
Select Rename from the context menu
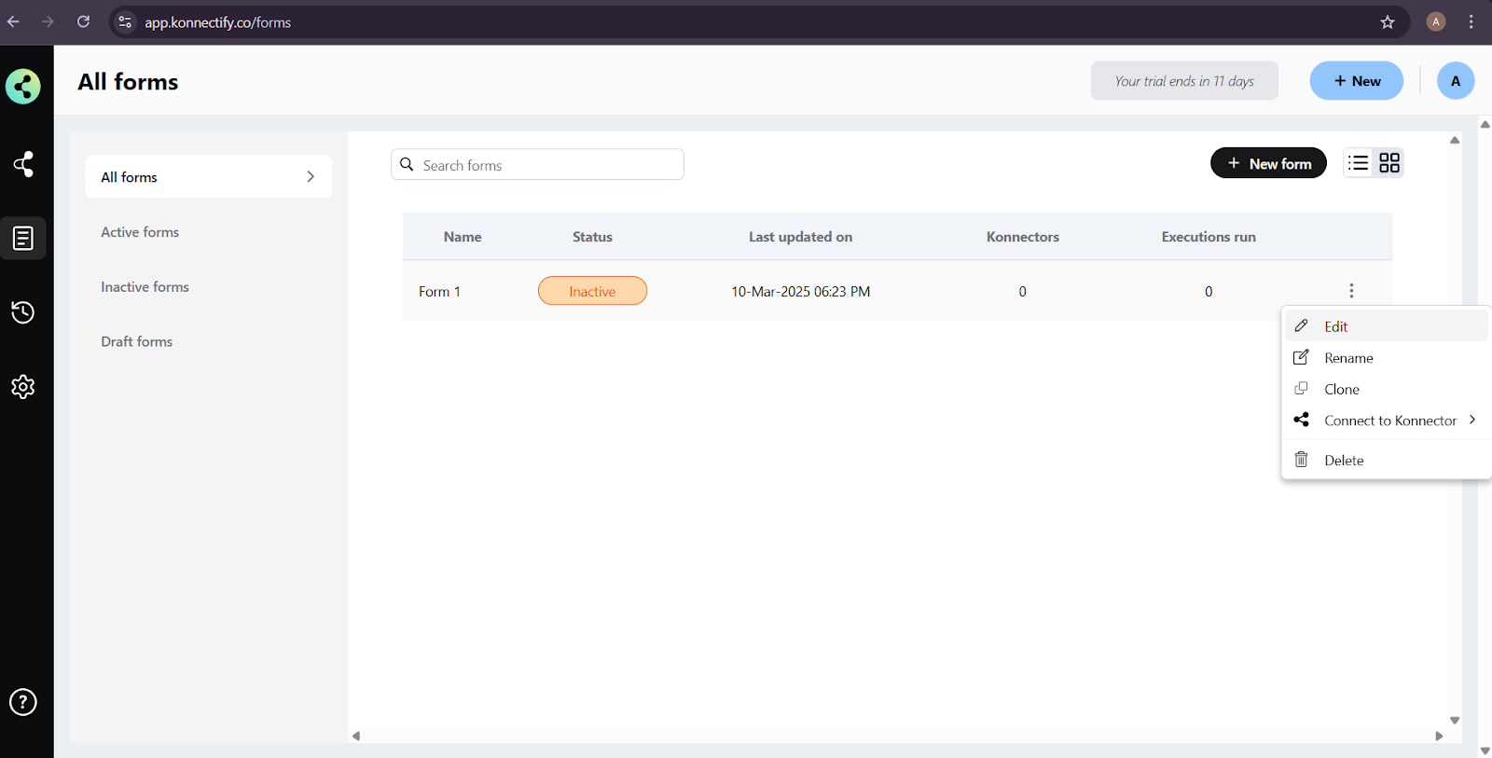[x=1386, y=358]
